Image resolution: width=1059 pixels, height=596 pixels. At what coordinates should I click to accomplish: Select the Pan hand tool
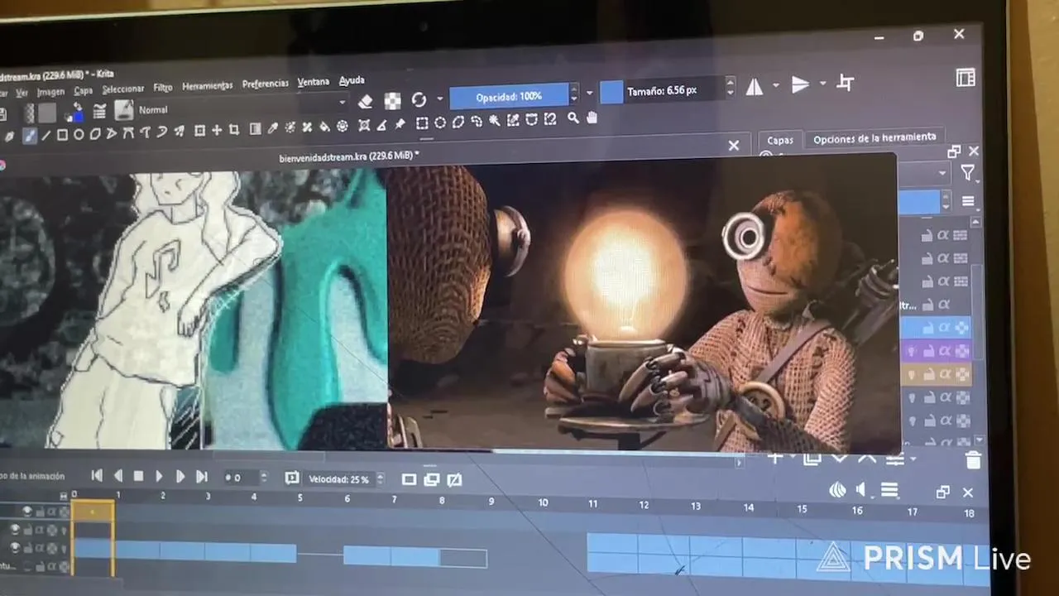pos(592,118)
